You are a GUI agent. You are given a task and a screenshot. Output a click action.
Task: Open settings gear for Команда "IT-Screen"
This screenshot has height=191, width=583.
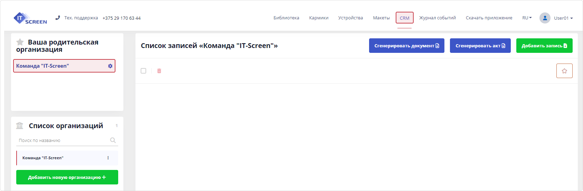(110, 66)
